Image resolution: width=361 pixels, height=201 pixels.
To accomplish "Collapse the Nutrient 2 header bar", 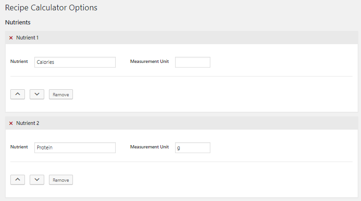I will pos(182,123).
